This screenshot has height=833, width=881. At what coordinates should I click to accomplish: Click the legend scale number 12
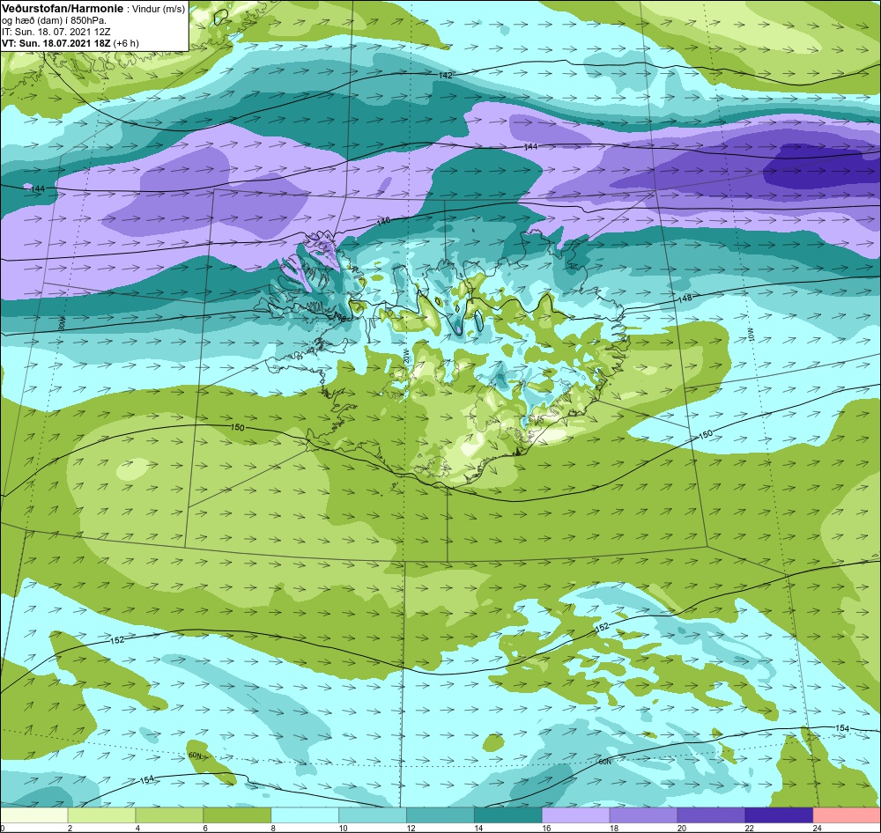[411, 828]
